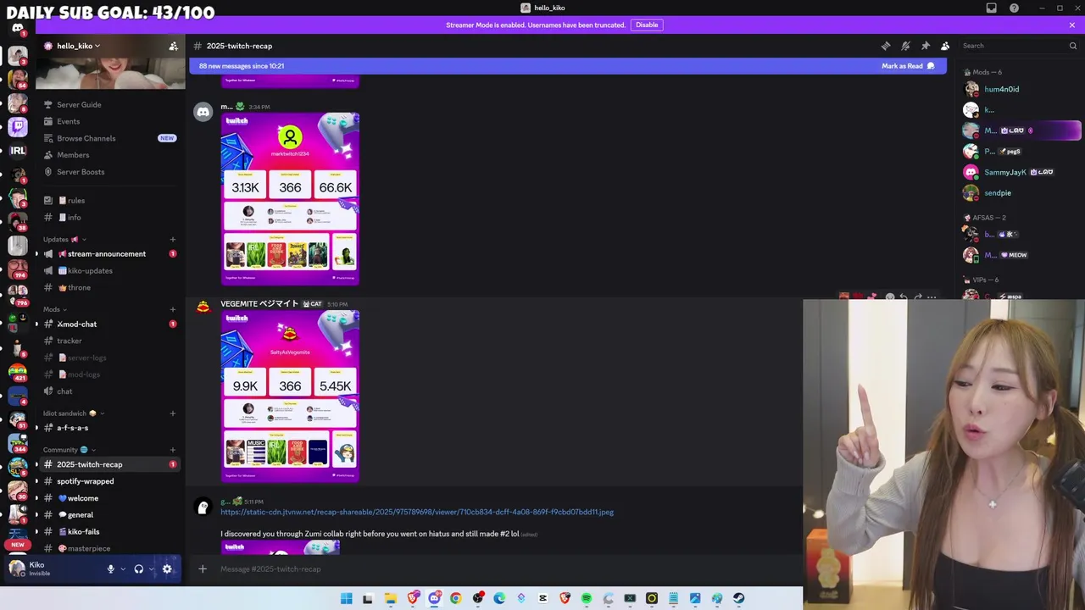Click the plus attachment button in message bar
The image size is (1085, 610).
click(203, 569)
